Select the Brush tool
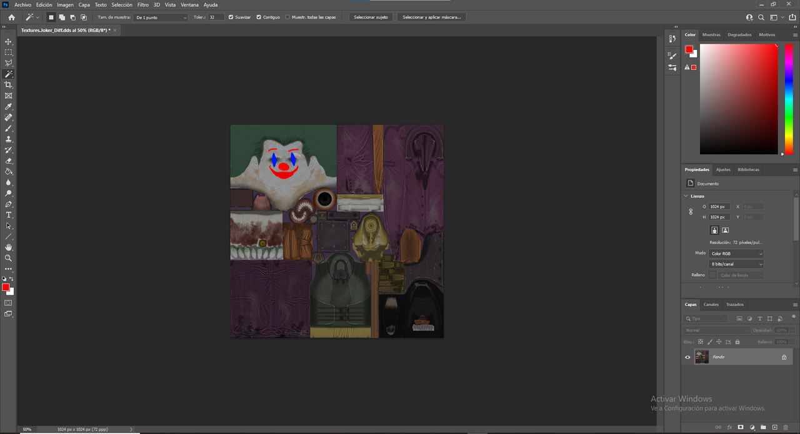Viewport: 800px width, 434px height. click(x=8, y=128)
